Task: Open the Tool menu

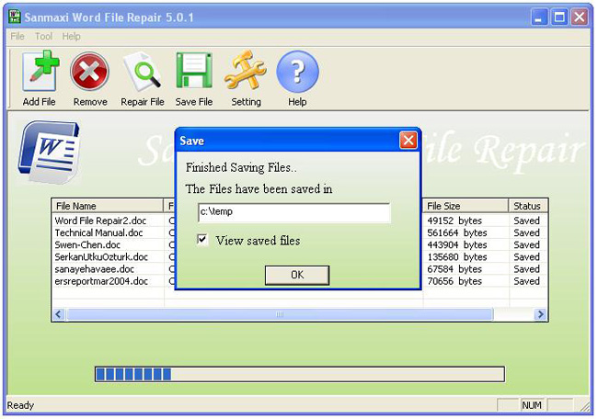Action: (x=43, y=36)
